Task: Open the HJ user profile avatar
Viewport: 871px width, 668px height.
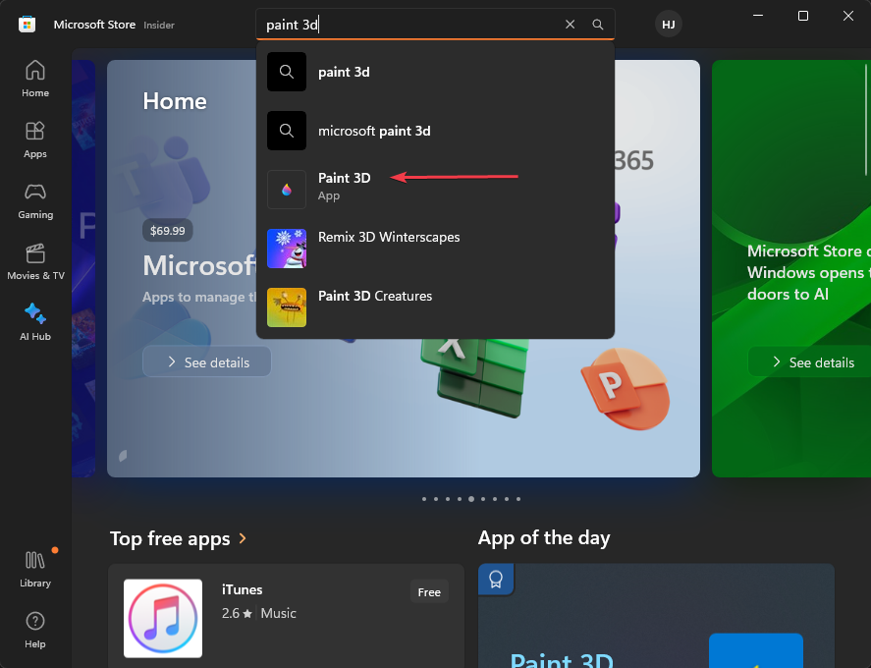Action: tap(669, 25)
